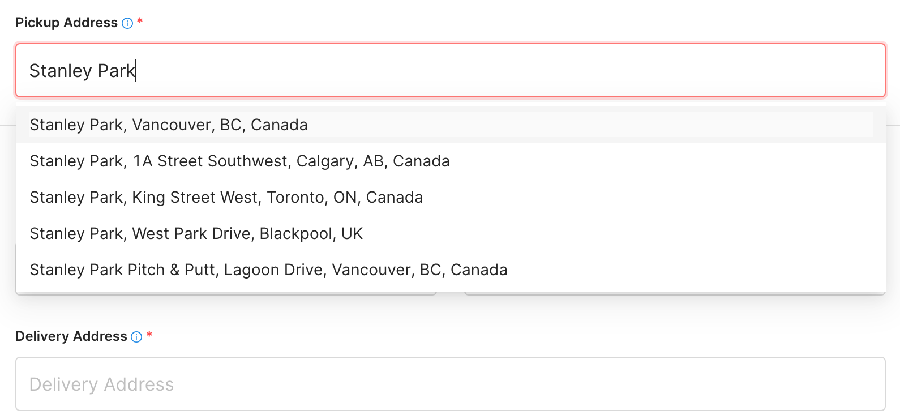Choose the Calgary Stanley Park suggestion
Viewport: 900px width, 419px height.
click(x=239, y=161)
